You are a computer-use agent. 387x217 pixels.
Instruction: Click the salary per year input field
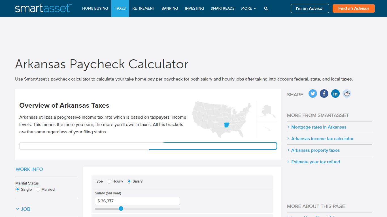[x=137, y=201]
